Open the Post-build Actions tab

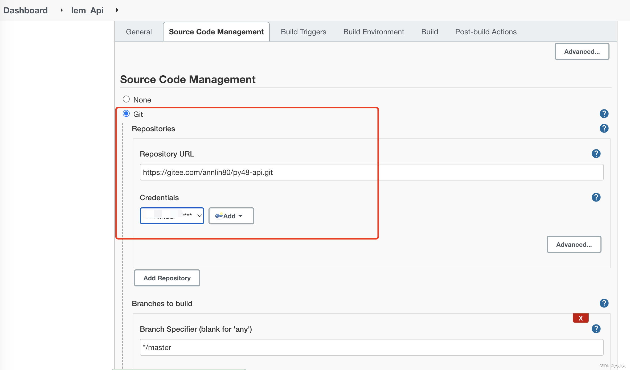click(486, 32)
